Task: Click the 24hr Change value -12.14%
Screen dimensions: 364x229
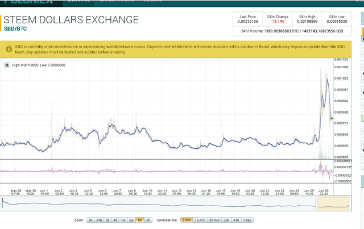Action: 278,22
